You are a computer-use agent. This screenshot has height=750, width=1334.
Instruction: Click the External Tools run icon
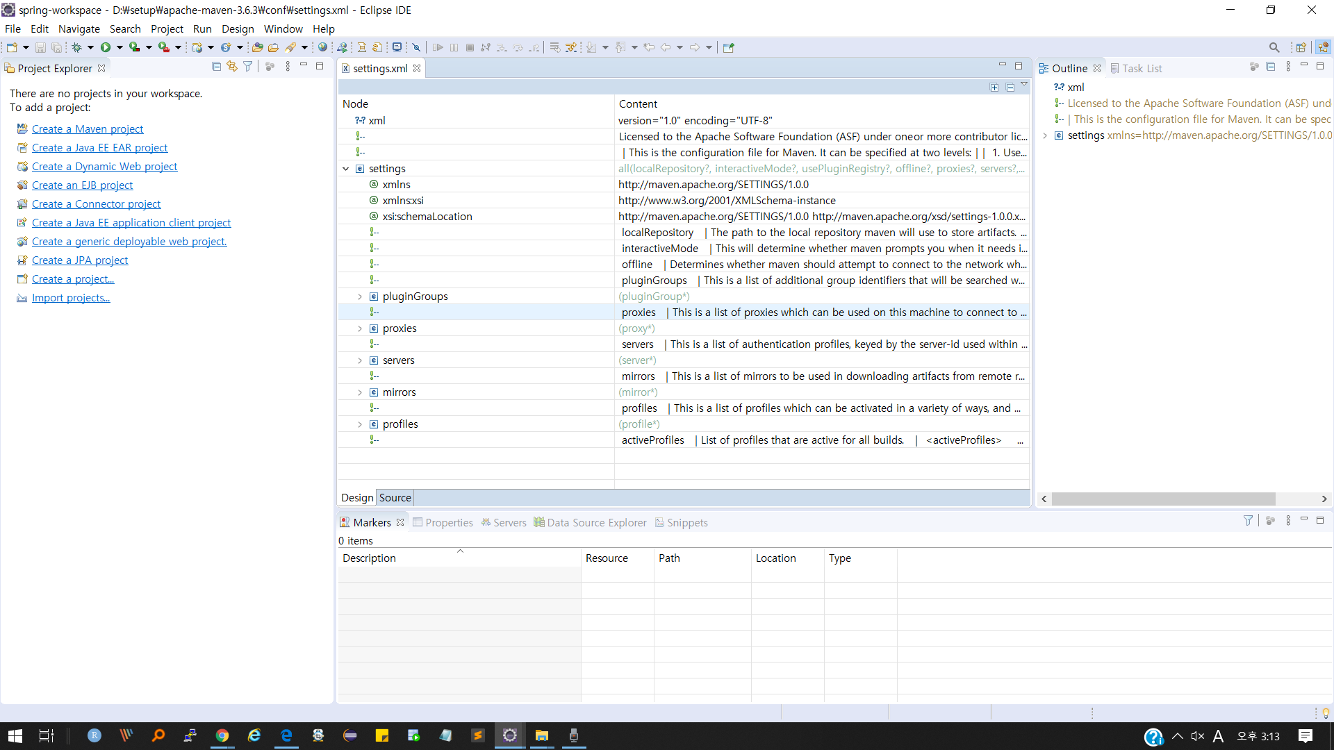coord(163,47)
